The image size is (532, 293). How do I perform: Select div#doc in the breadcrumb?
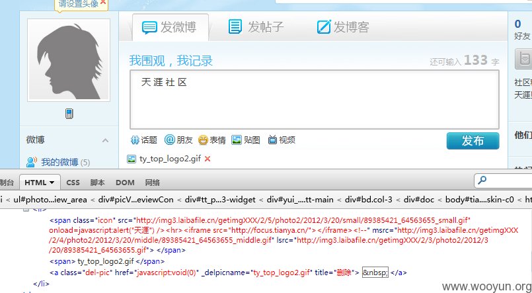419,200
